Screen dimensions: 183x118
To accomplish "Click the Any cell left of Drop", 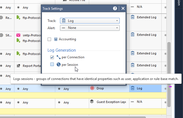I will click(x=72, y=89).
